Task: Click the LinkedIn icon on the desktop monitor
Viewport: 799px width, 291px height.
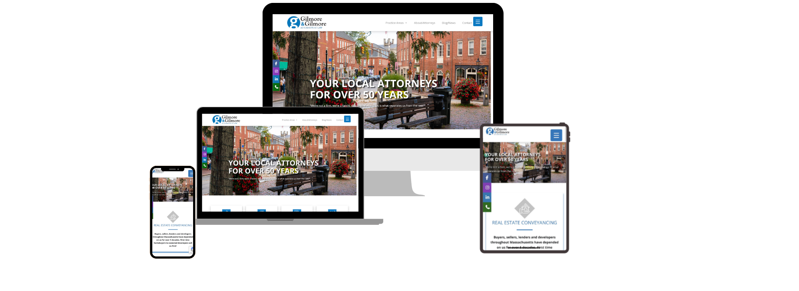Action: pyautogui.click(x=276, y=79)
